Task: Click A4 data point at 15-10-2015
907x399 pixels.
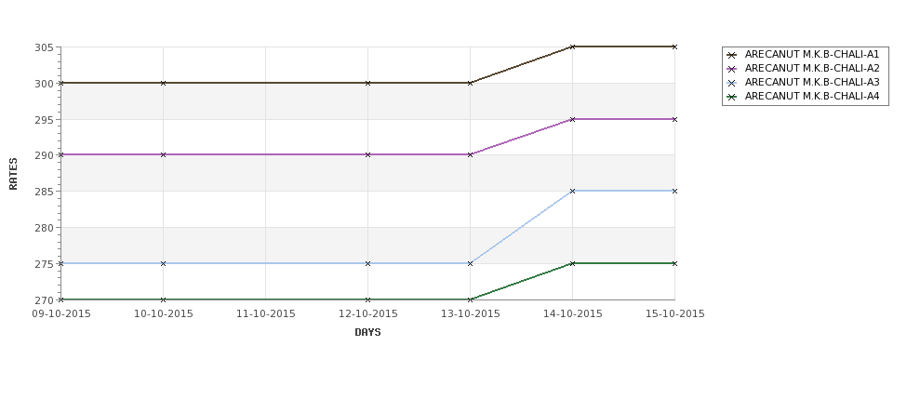Action: coord(675,264)
